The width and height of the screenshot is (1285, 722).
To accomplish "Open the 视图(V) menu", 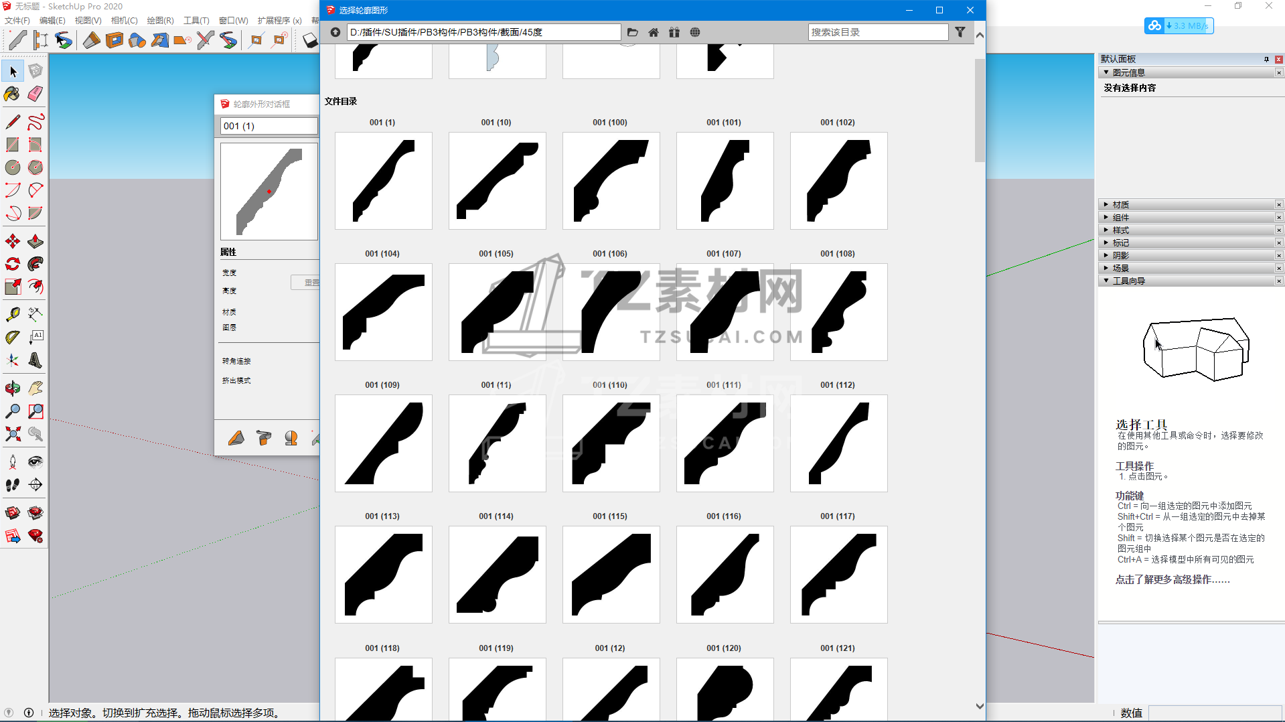I will (x=88, y=21).
